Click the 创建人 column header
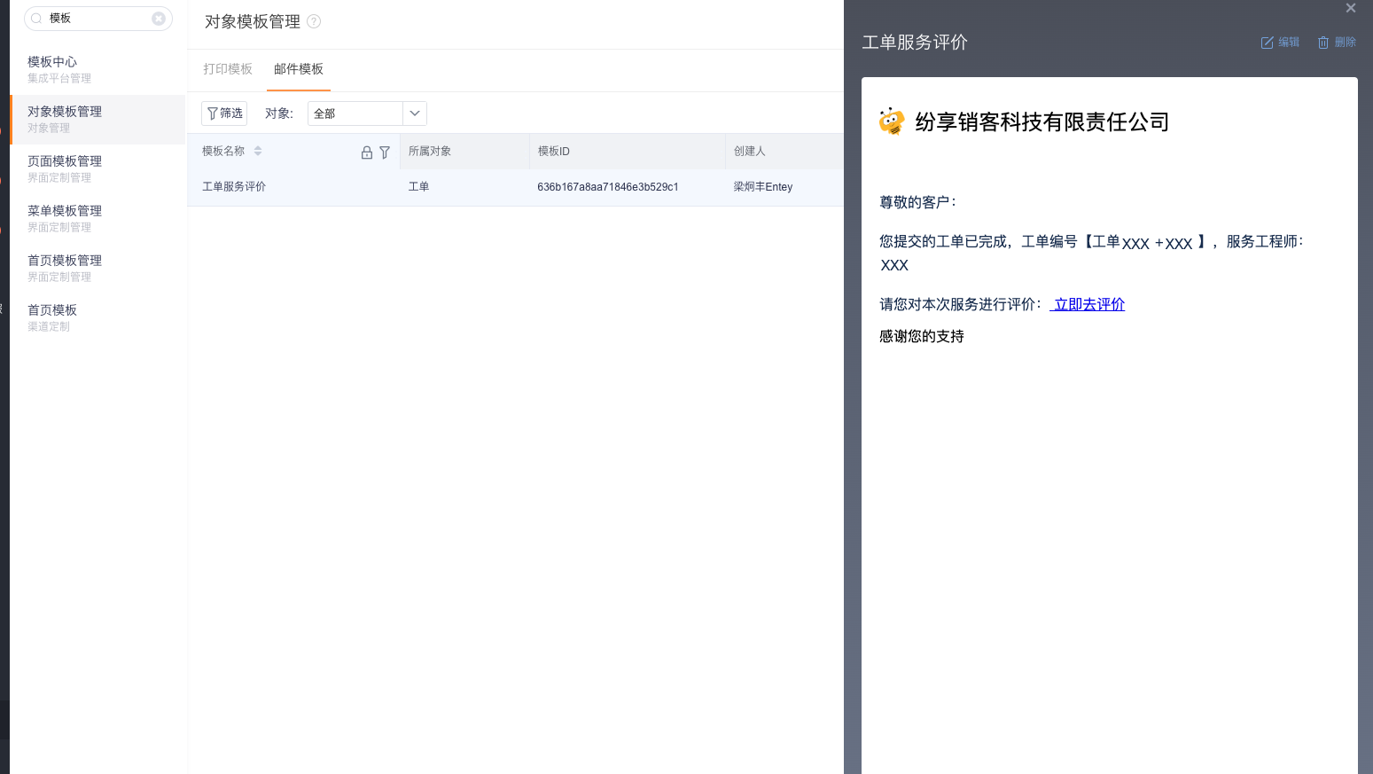Screen dimensions: 1373x774 (750, 152)
